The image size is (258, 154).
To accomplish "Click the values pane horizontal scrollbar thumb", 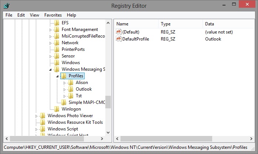I will pyautogui.click(x=166, y=139).
